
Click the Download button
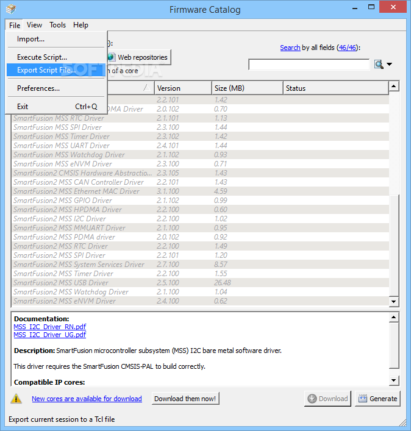point(327,399)
